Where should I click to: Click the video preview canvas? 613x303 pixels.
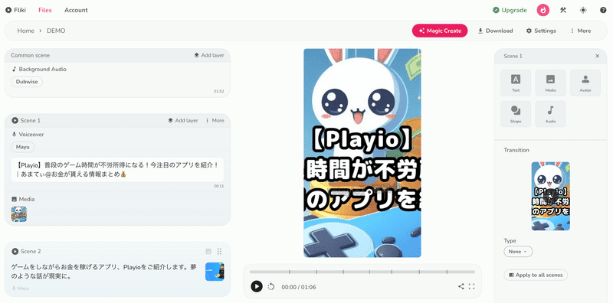point(362,153)
